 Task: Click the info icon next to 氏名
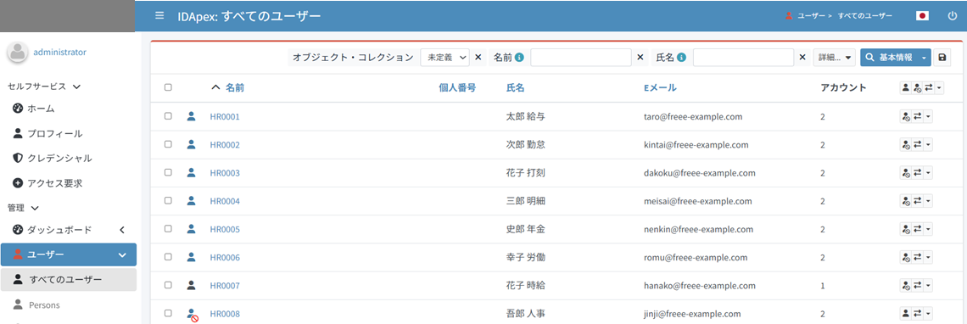(681, 58)
